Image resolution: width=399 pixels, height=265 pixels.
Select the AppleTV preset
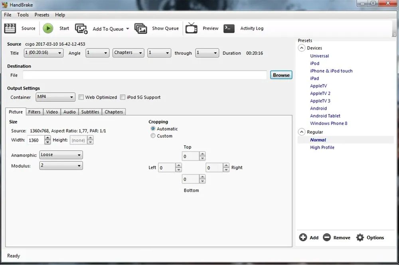(318, 86)
